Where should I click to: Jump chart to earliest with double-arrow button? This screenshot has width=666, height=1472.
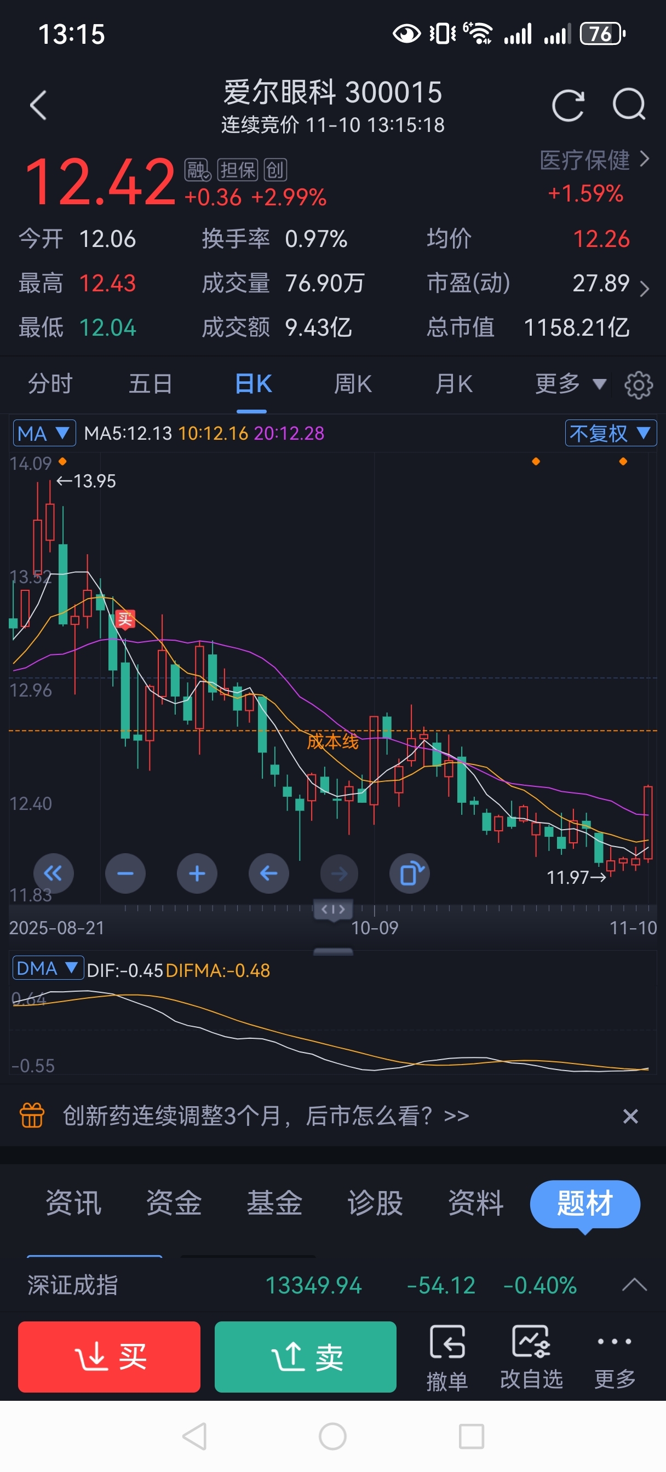[53, 873]
